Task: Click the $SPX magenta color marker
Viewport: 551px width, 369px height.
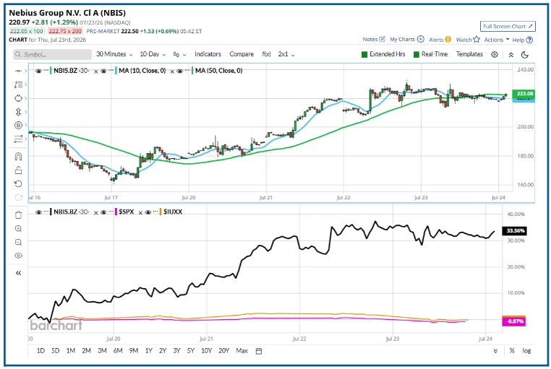Action: tap(116, 212)
